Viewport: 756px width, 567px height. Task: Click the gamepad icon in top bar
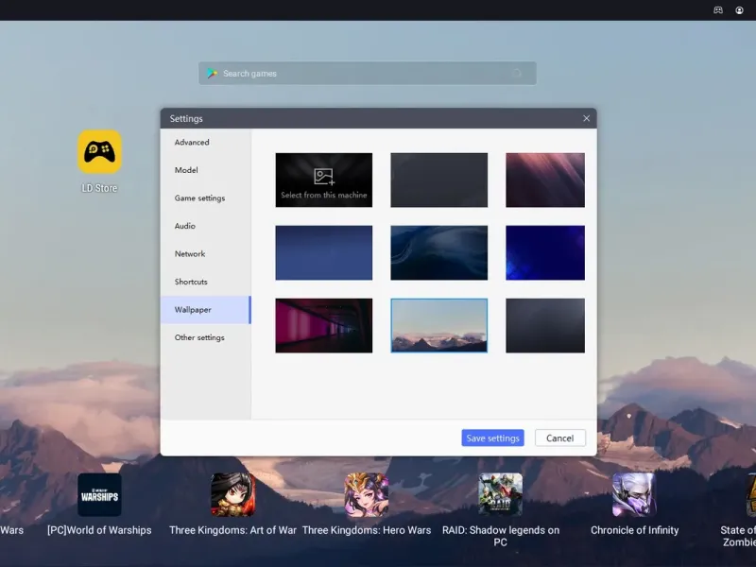click(x=718, y=10)
